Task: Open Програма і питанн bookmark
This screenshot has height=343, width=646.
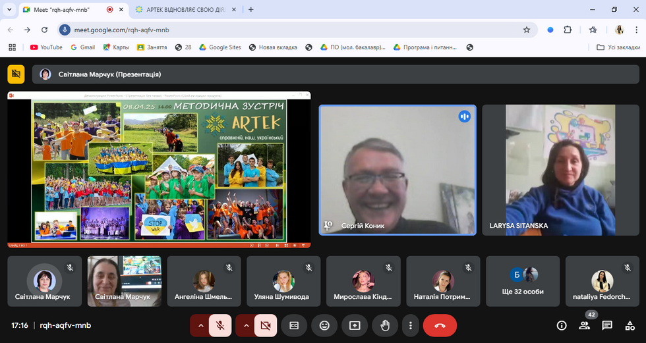Action: pos(426,47)
